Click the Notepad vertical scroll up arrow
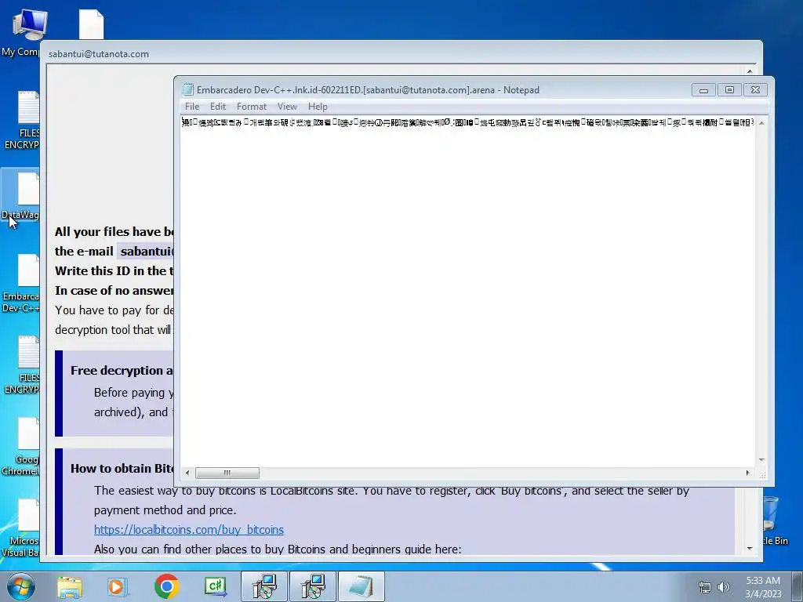The image size is (803, 602). click(761, 123)
